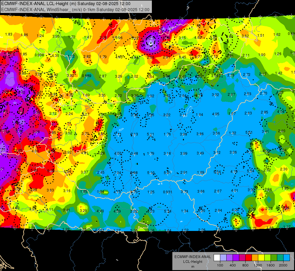The height and width of the screenshot is (271, 295).
Task: Click the wind shear value '2.53'
Action: point(248,94)
